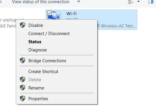Click the shield icon beside greyed Delete

23,79
